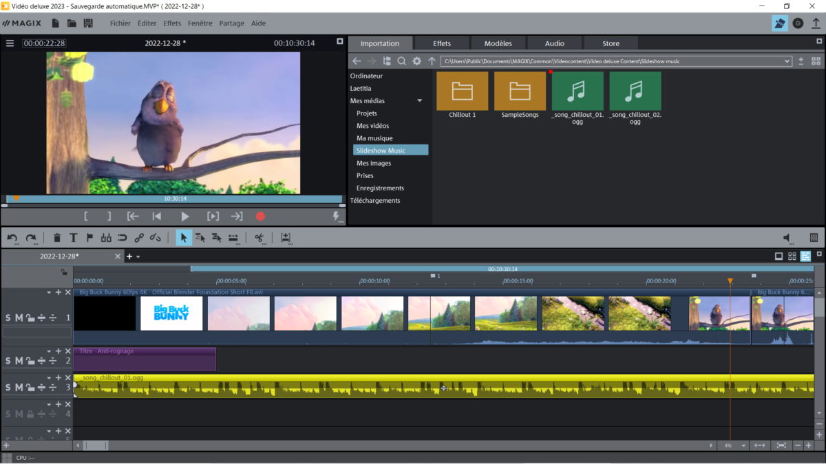Open project with folder icon in top bar
Image resolution: width=826 pixels, height=464 pixels.
coord(72,23)
